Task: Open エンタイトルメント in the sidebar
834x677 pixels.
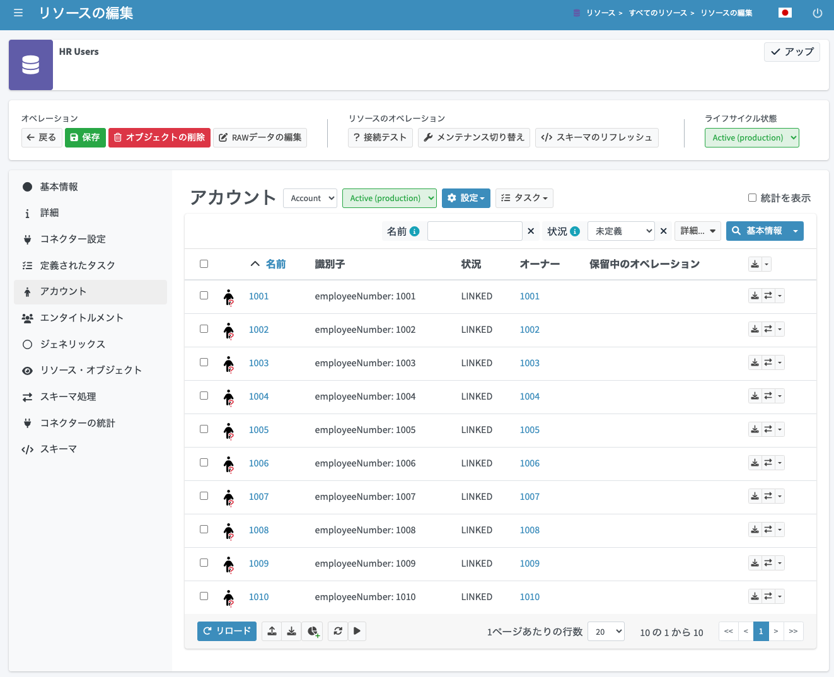Action: [90, 318]
